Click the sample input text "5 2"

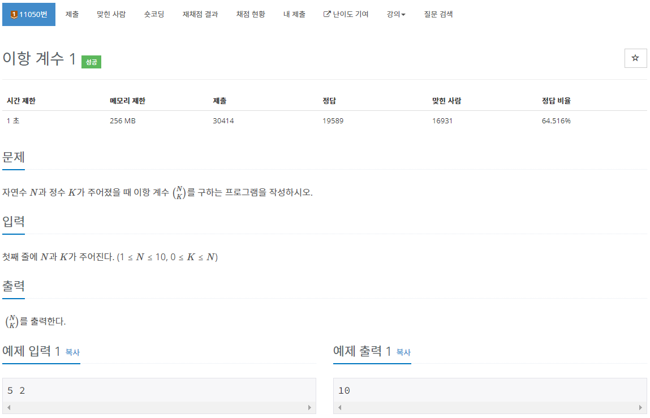pyautogui.click(x=16, y=390)
